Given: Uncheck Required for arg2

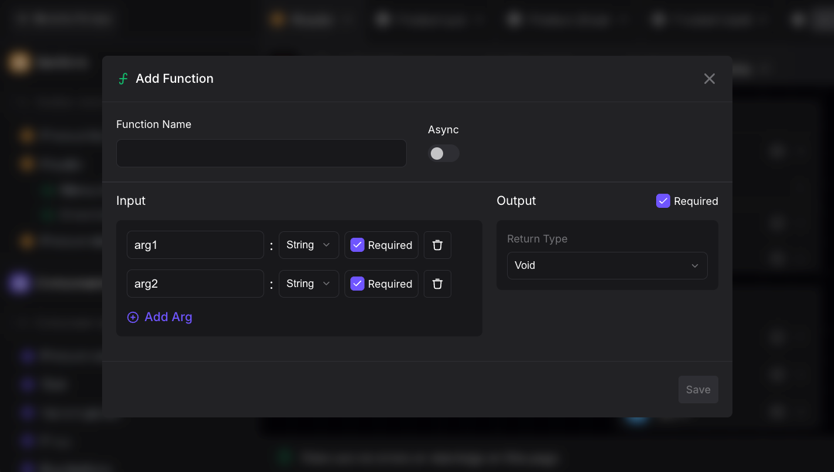Looking at the screenshot, I should 357,284.
